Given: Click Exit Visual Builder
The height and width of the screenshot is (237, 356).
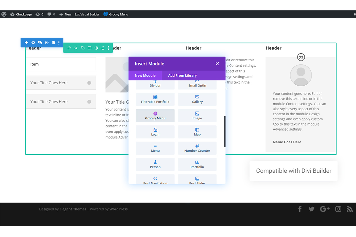Looking at the screenshot, I should coord(87,14).
